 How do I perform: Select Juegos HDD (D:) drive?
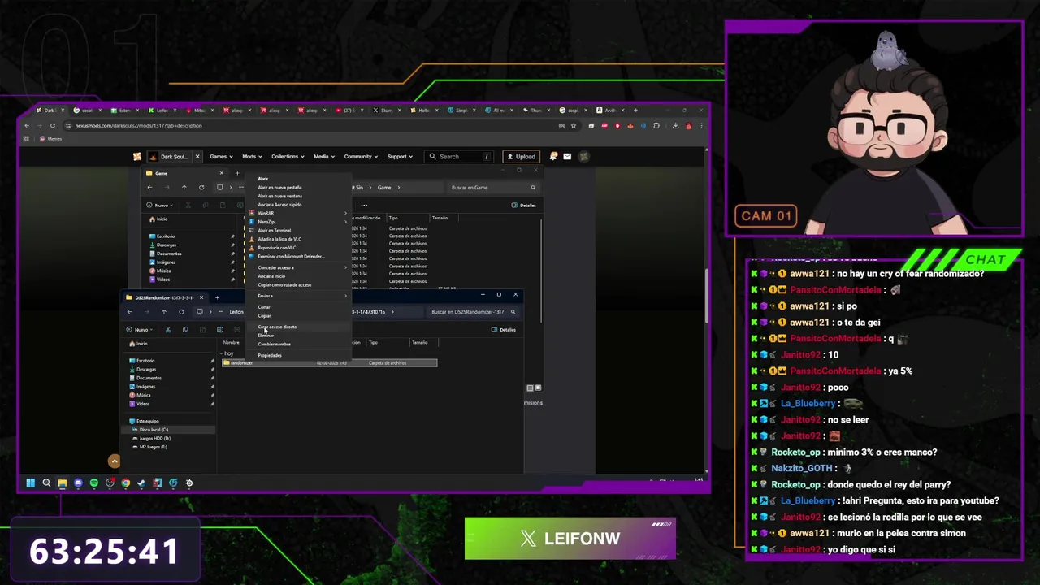(x=169, y=439)
